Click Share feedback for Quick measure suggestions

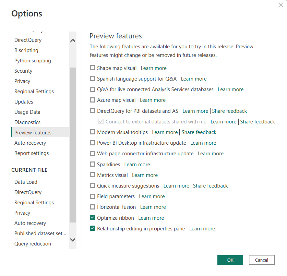click(210, 186)
